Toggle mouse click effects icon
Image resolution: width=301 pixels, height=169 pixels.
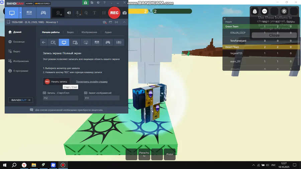[86, 13]
